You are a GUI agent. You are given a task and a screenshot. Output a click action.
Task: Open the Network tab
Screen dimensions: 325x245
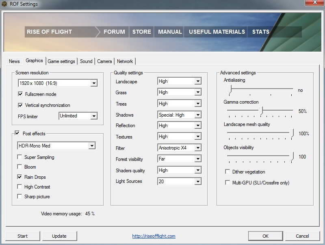[x=125, y=61]
